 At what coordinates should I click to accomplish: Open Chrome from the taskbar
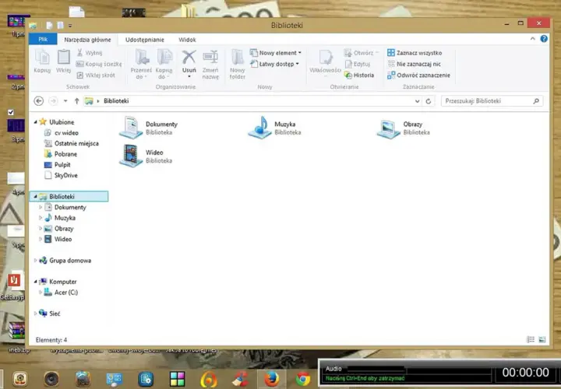coord(303,379)
